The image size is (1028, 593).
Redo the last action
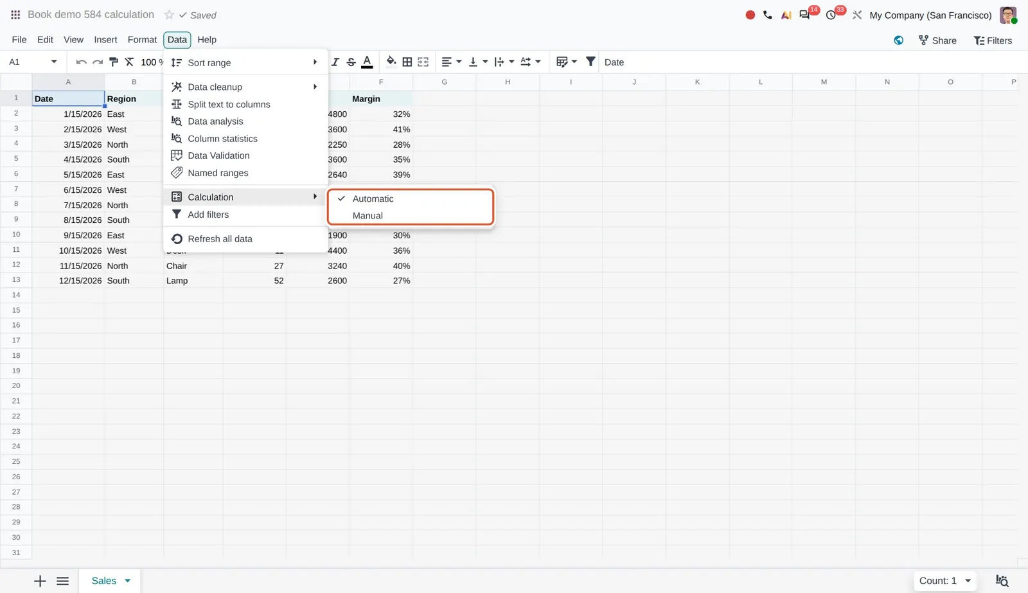[x=98, y=62]
